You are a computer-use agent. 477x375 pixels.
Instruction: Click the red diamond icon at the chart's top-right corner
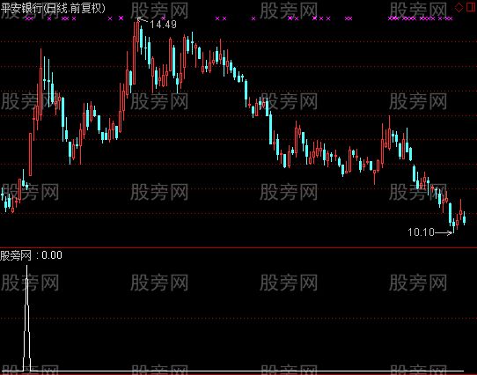pyautogui.click(x=459, y=7)
